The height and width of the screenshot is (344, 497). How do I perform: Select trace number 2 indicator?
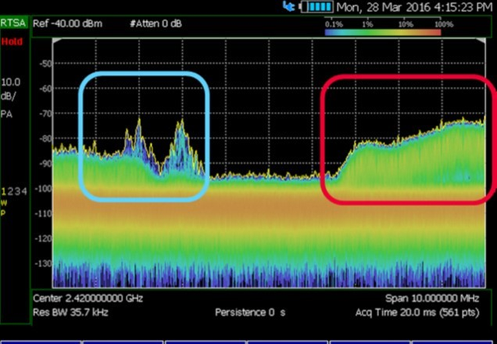pos(11,192)
